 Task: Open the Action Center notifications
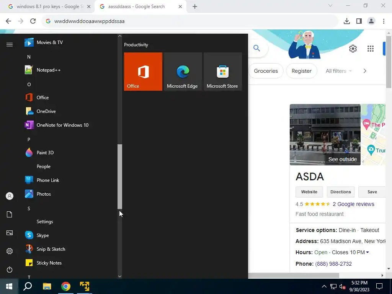pyautogui.click(x=379, y=286)
